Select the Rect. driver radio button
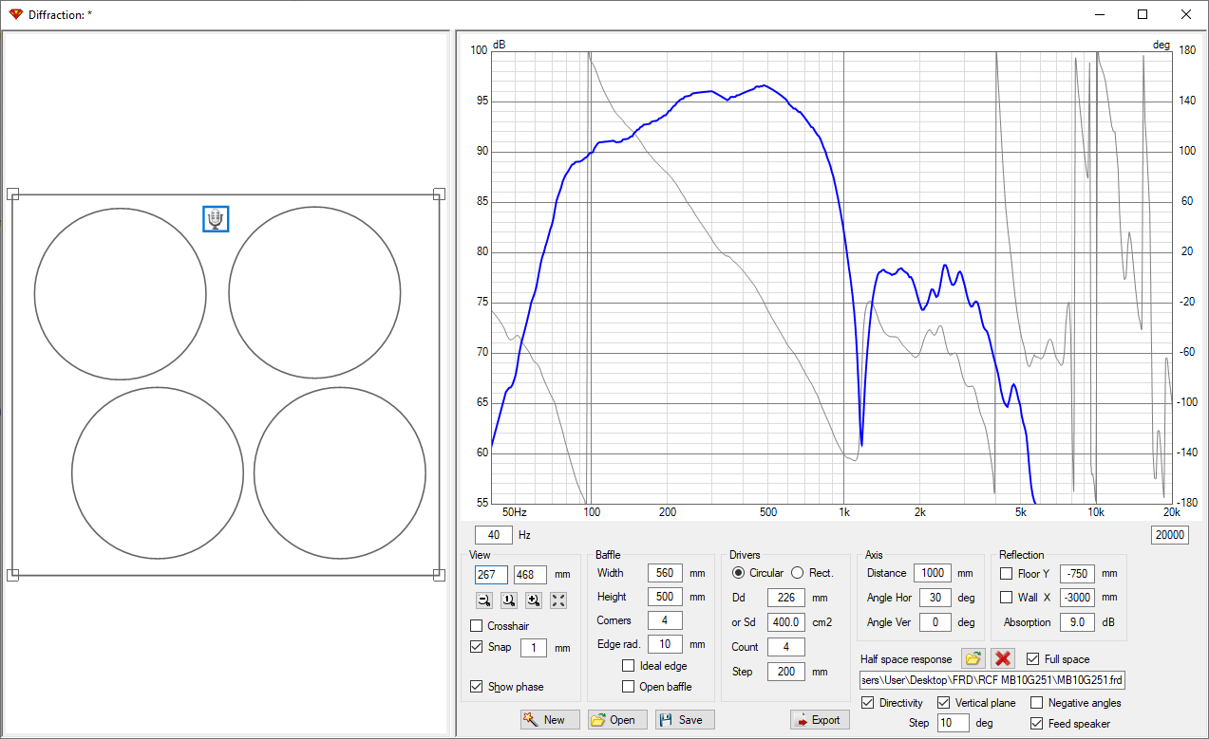Screen dimensions: 1209x739 (798, 573)
